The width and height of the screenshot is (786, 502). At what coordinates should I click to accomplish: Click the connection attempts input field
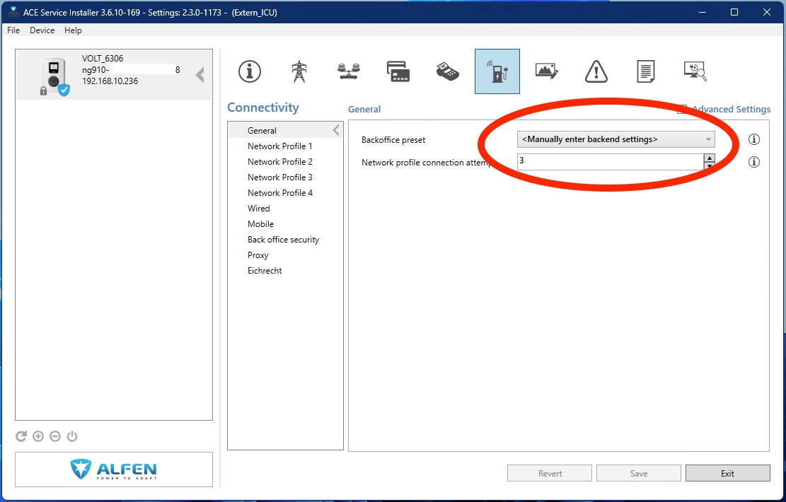(608, 162)
